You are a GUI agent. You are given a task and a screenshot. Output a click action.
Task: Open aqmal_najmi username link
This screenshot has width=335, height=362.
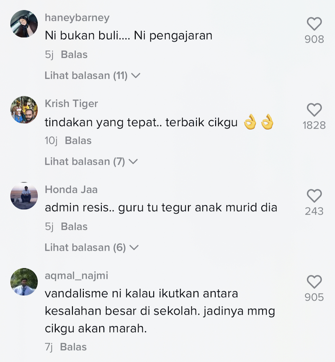tap(76, 276)
